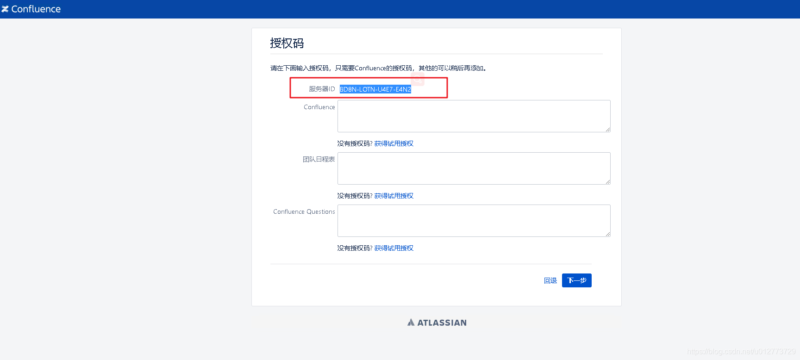The height and width of the screenshot is (360, 800).
Task: Focus the Confluence Questions license text area
Action: pyautogui.click(x=474, y=221)
